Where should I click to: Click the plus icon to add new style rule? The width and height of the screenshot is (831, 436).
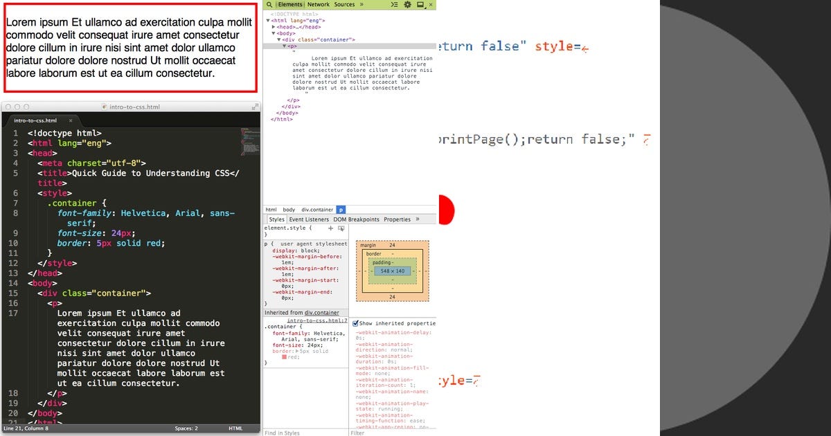pos(330,228)
